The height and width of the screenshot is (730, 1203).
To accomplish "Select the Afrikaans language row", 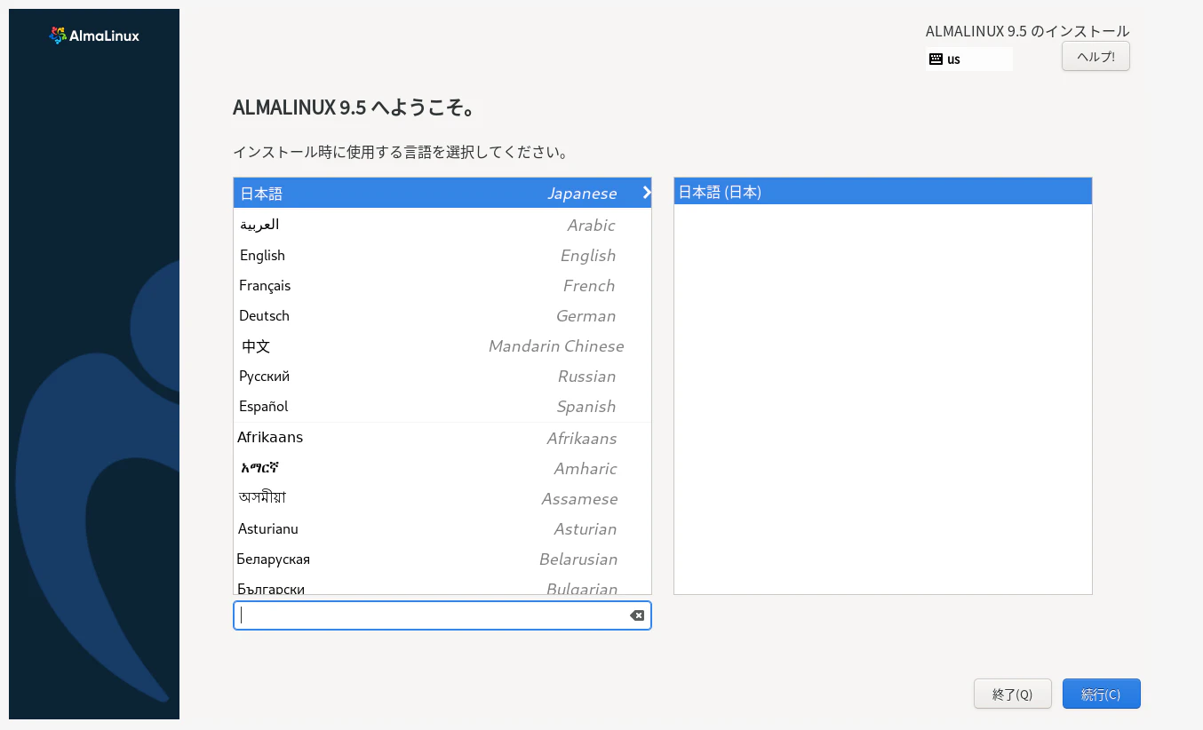I will (442, 438).
